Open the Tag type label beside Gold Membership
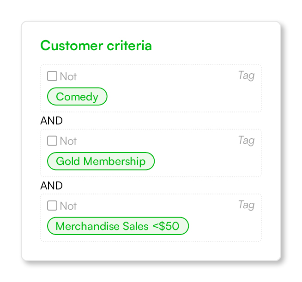The width and height of the screenshot is (302, 282). tap(246, 140)
